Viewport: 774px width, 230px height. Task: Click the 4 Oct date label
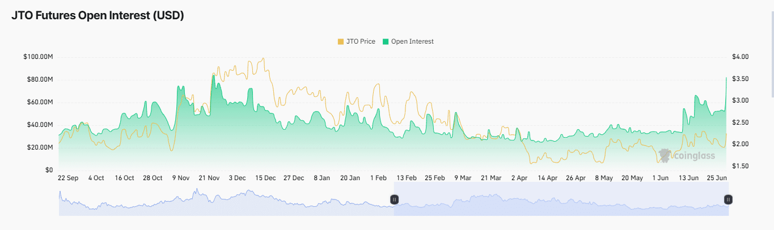(96, 178)
